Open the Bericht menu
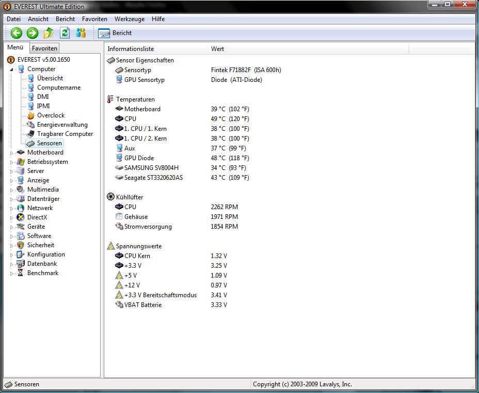This screenshot has width=479, height=393. pos(66,19)
